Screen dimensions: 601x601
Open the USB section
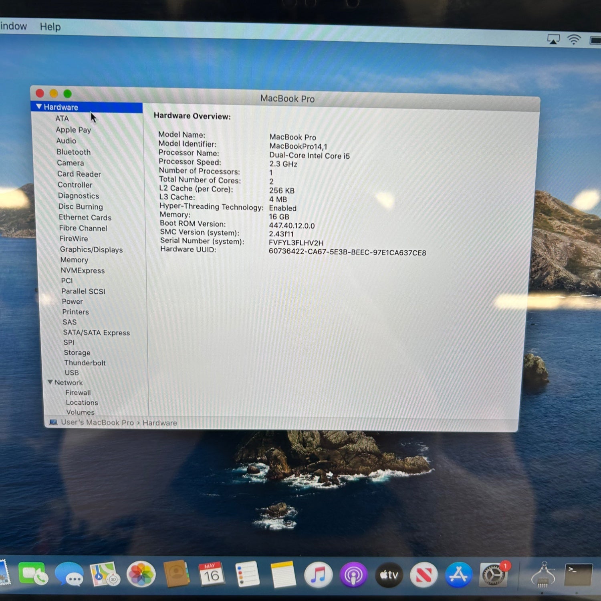[72, 373]
